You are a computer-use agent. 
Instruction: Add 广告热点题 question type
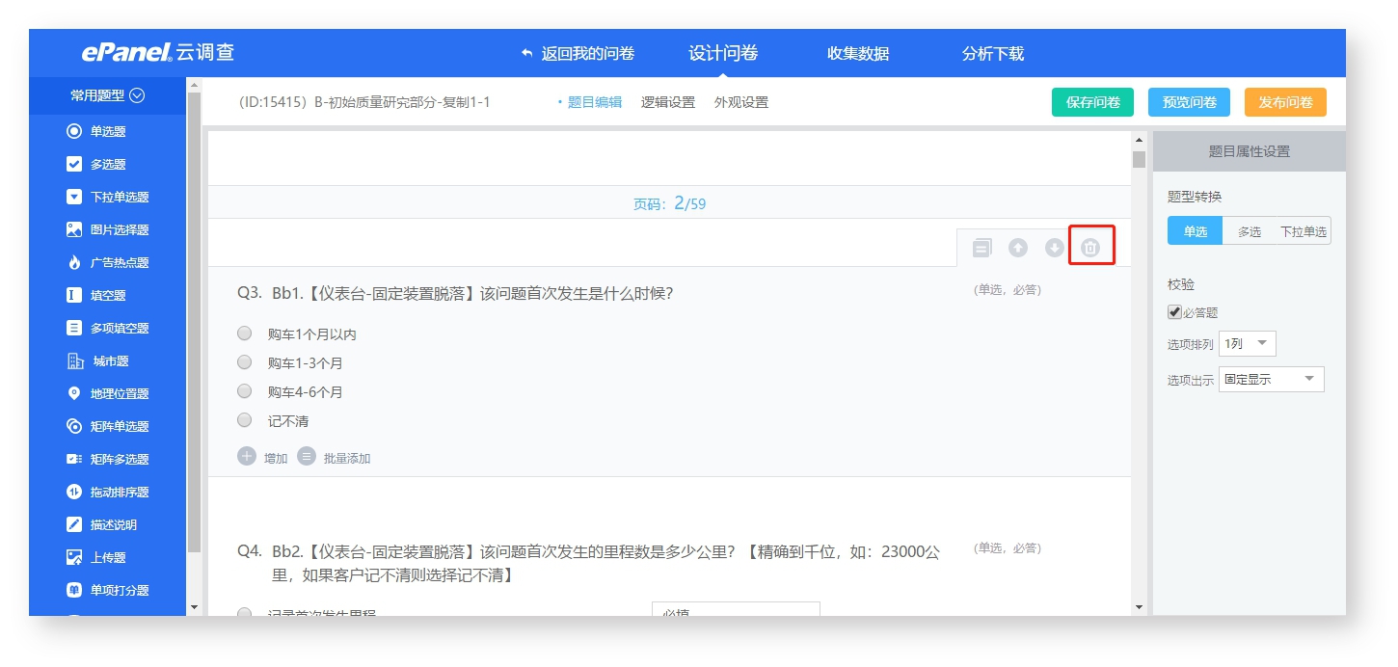(x=107, y=262)
